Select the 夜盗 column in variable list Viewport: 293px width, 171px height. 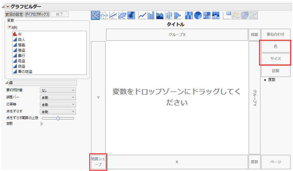21,61
